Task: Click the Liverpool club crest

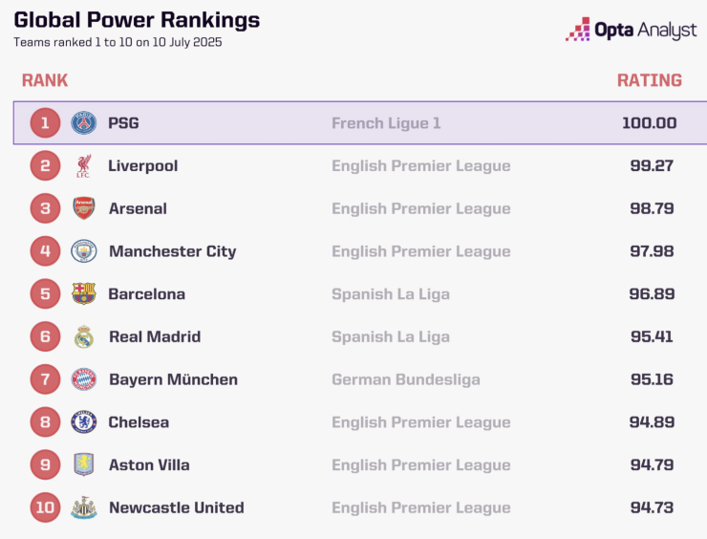Action: pos(84,166)
